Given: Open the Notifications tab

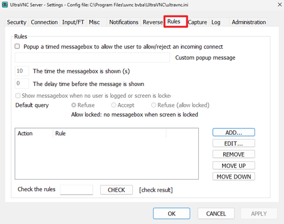Looking at the screenshot, I should tap(124, 22).
